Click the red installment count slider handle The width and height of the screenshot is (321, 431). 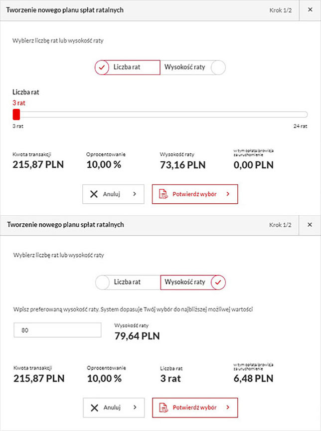pyautogui.click(x=16, y=114)
